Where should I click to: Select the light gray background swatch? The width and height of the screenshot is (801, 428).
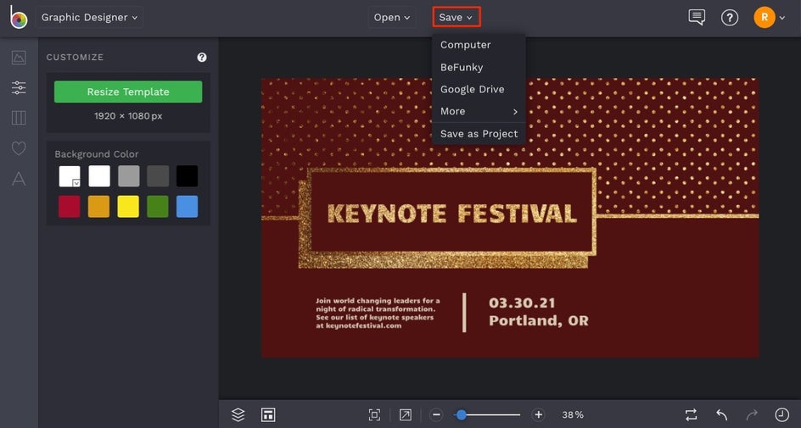pos(129,176)
